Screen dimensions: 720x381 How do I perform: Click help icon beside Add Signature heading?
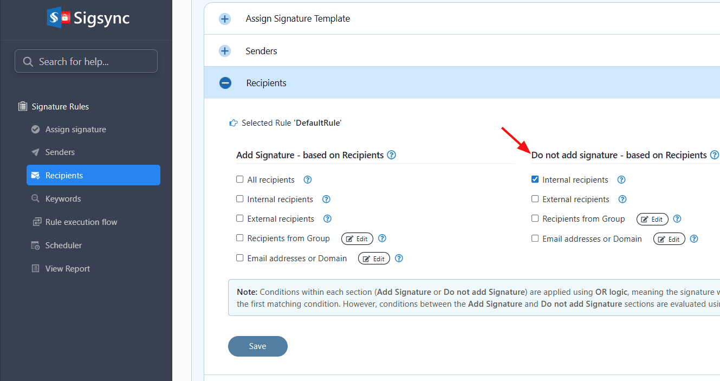coord(392,155)
